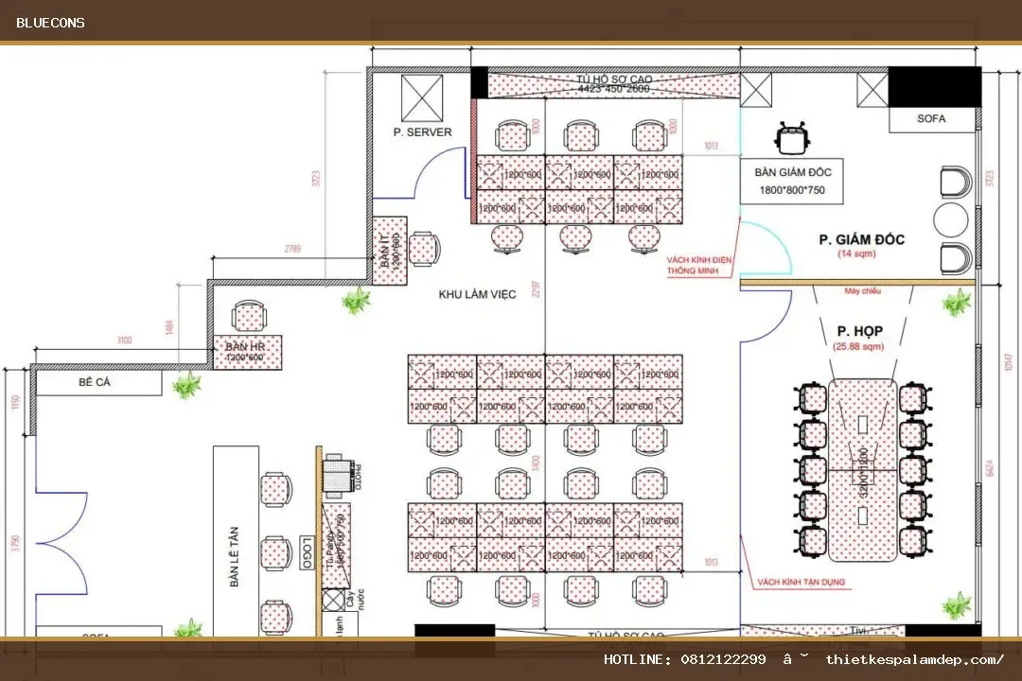Viewport: 1022px width, 681px height.
Task: Click the BLUECONS logo text in header
Action: coord(50,23)
